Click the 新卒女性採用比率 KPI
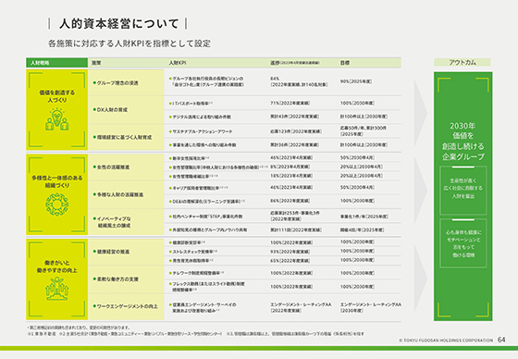The image size is (518, 359). pos(189,158)
